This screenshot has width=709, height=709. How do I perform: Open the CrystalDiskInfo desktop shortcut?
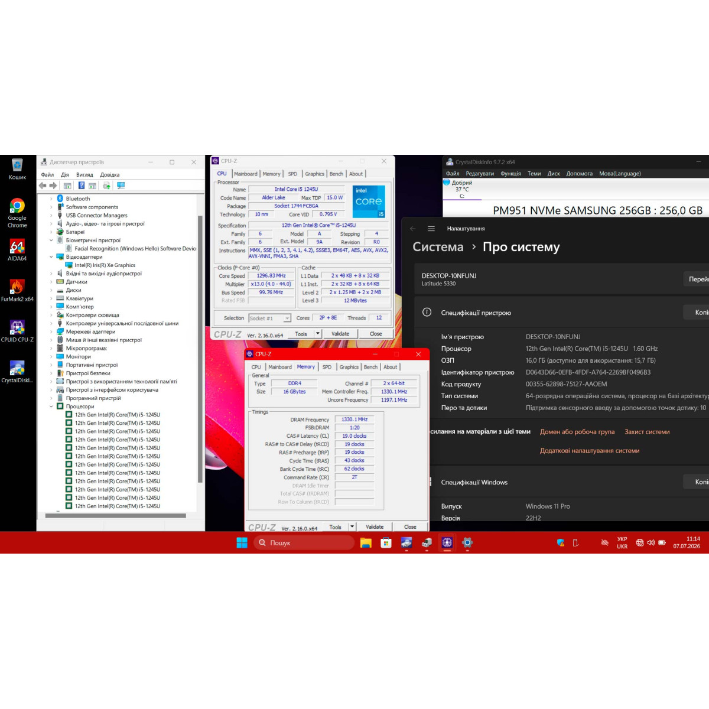pos(17,372)
